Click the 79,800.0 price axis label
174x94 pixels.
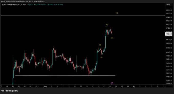(169, 56)
